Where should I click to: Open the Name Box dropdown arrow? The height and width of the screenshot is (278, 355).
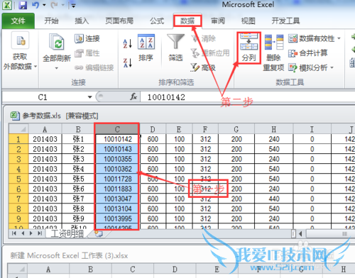click(89, 97)
